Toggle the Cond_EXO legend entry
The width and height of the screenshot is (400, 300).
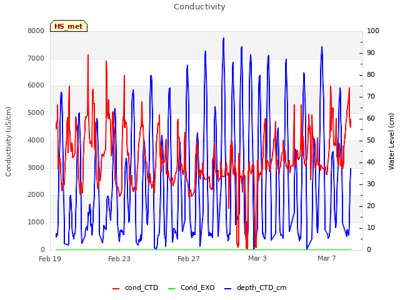click(191, 287)
